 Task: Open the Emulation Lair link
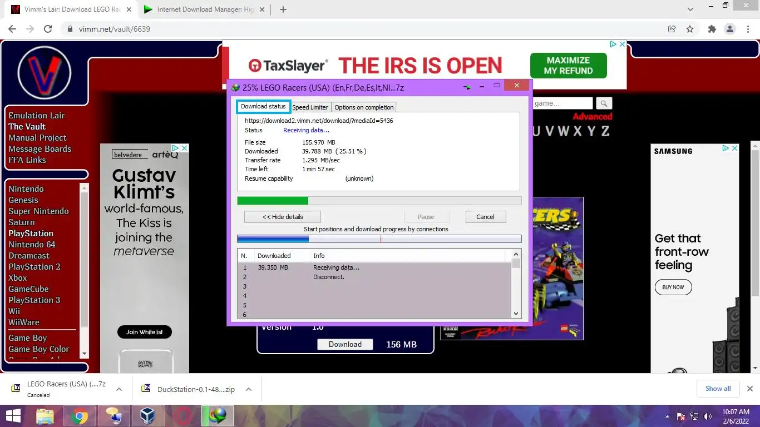point(37,116)
